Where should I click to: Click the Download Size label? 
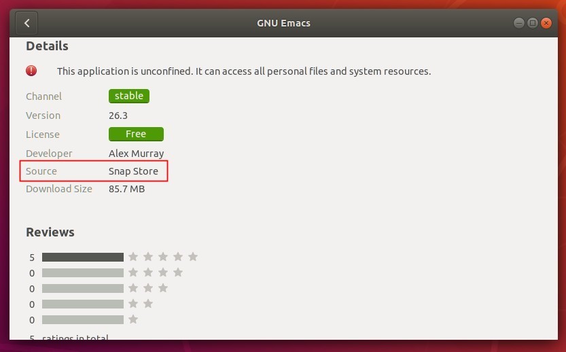click(x=59, y=189)
